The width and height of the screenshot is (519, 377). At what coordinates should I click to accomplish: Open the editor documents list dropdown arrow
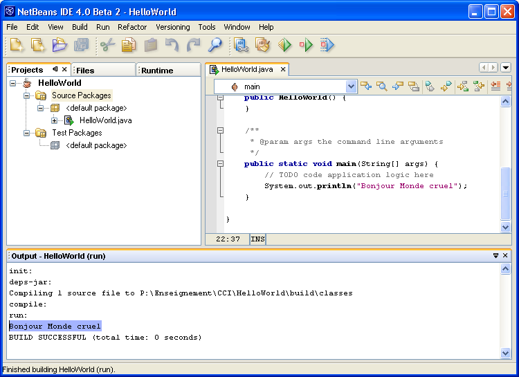coord(505,68)
